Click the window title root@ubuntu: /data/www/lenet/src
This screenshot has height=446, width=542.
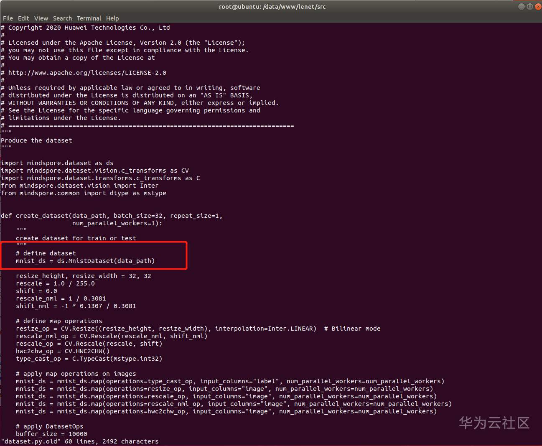click(x=272, y=7)
